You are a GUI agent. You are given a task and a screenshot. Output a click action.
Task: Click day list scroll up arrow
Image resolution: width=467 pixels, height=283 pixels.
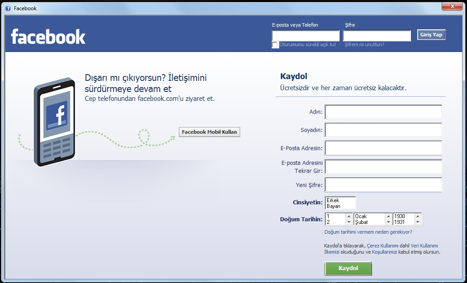point(349,216)
